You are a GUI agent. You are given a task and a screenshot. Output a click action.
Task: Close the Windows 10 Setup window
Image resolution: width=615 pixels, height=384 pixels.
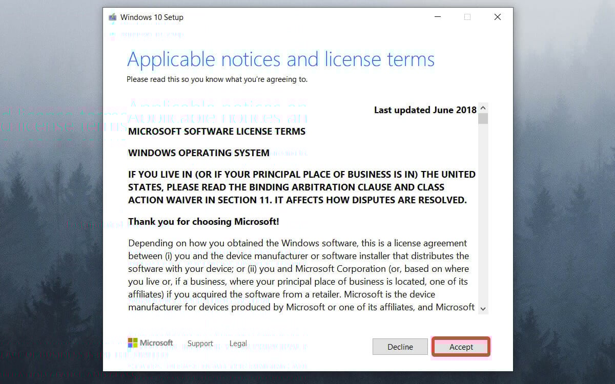[497, 17]
